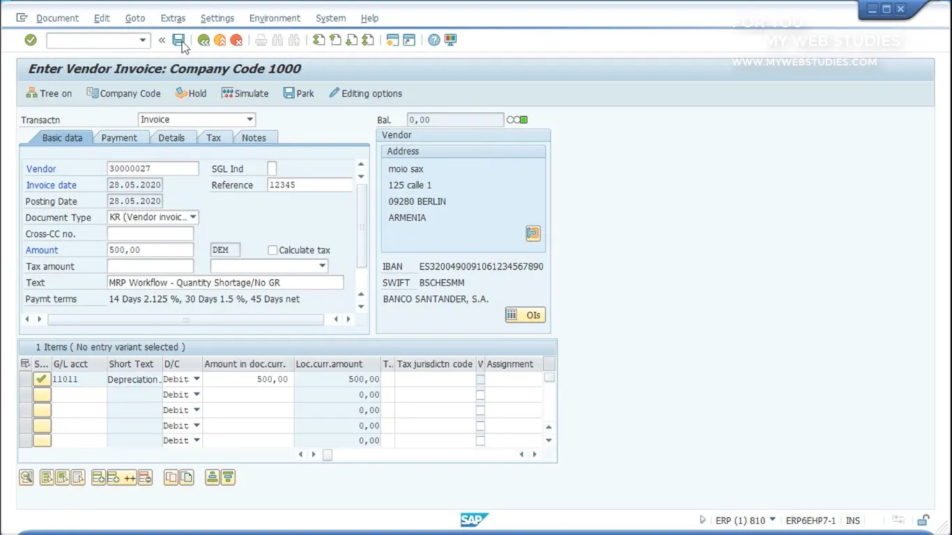Open the tax code dropdown beside Tax amount
This screenshot has height=535, width=952.
[322, 266]
